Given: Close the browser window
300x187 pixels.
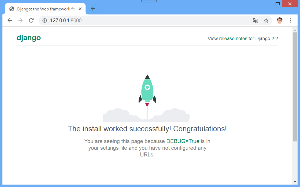Looking at the screenshot, I should click(x=290, y=4).
